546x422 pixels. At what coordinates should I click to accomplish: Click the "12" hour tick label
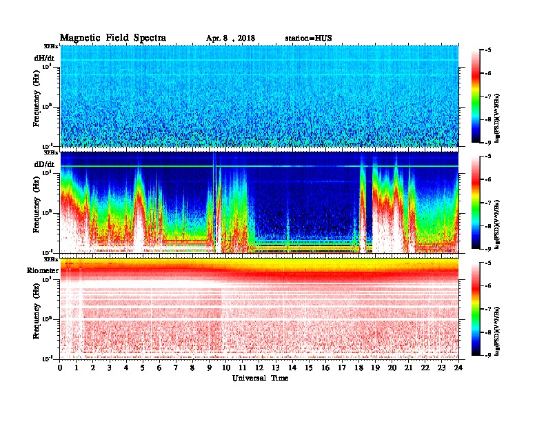tap(259, 368)
